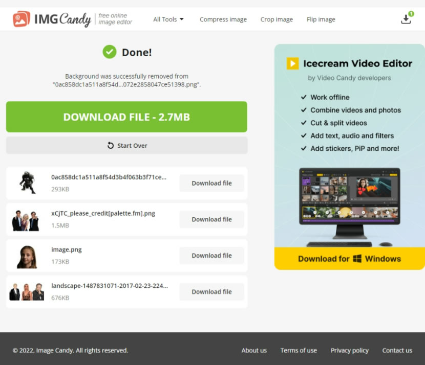425x365 pixels.
Task: Click the 293KB file size label
Action: [60, 189]
